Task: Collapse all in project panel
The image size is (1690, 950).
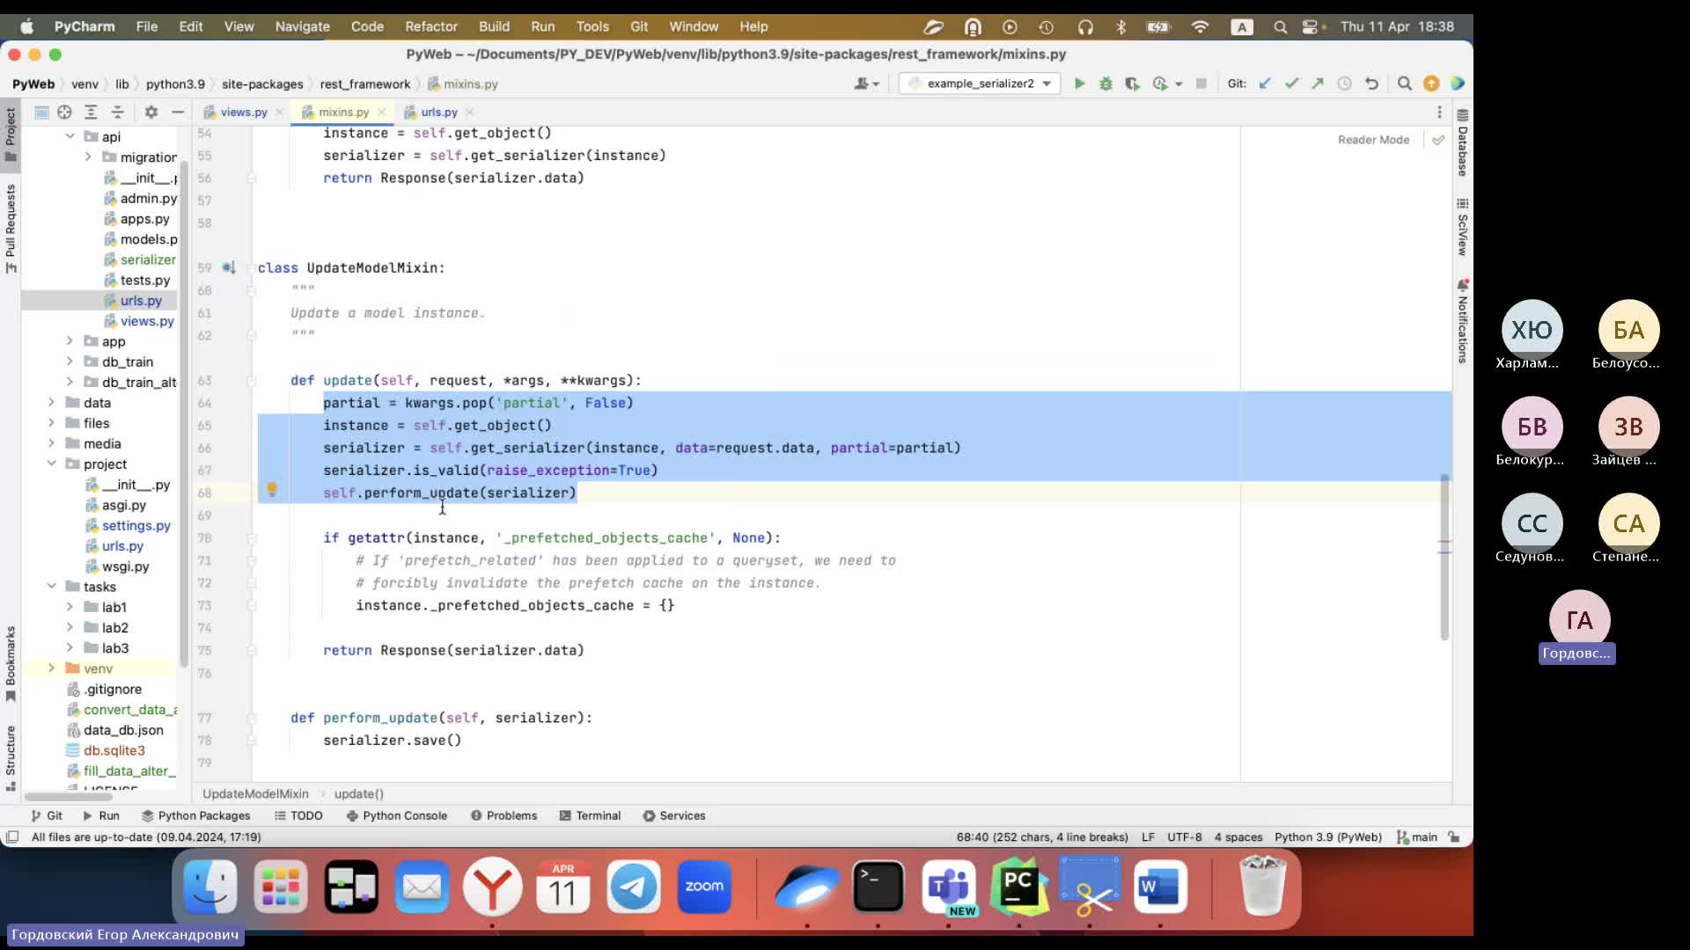Action: [x=117, y=112]
